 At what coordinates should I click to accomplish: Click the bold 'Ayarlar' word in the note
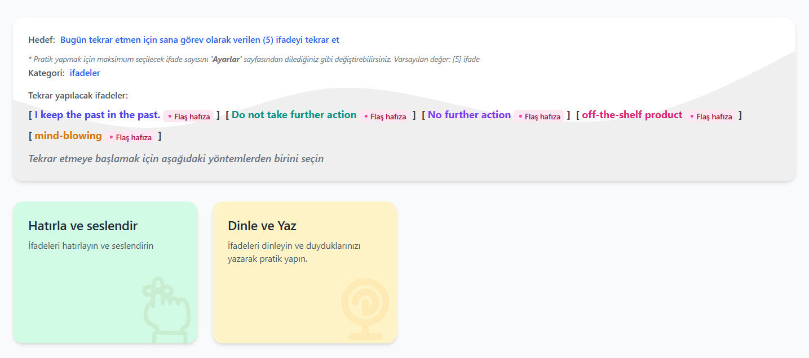click(x=226, y=59)
